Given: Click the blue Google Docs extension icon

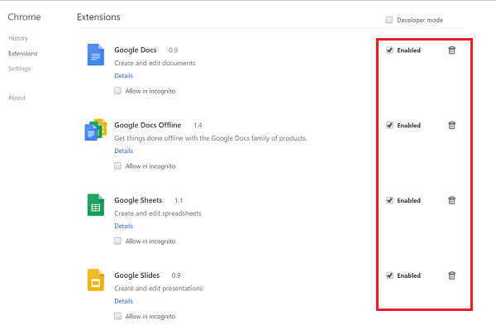Looking at the screenshot, I should 96,55.
